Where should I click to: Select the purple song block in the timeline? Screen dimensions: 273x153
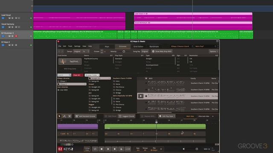(x=78, y=127)
